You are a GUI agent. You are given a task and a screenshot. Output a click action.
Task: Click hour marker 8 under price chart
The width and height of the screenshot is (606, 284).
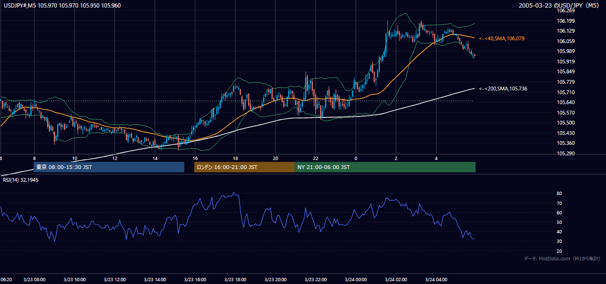pos(34,158)
